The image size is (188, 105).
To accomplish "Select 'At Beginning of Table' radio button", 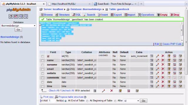I will (87, 101).
